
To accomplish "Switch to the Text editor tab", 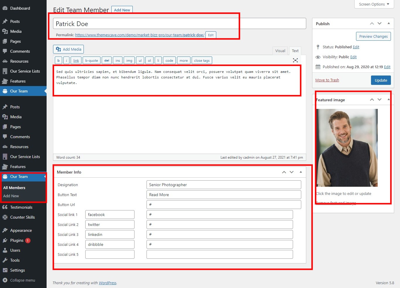I will 295,51.
